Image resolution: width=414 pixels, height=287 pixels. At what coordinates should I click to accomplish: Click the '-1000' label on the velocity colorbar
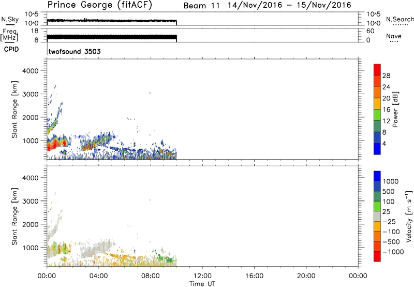[393, 252]
